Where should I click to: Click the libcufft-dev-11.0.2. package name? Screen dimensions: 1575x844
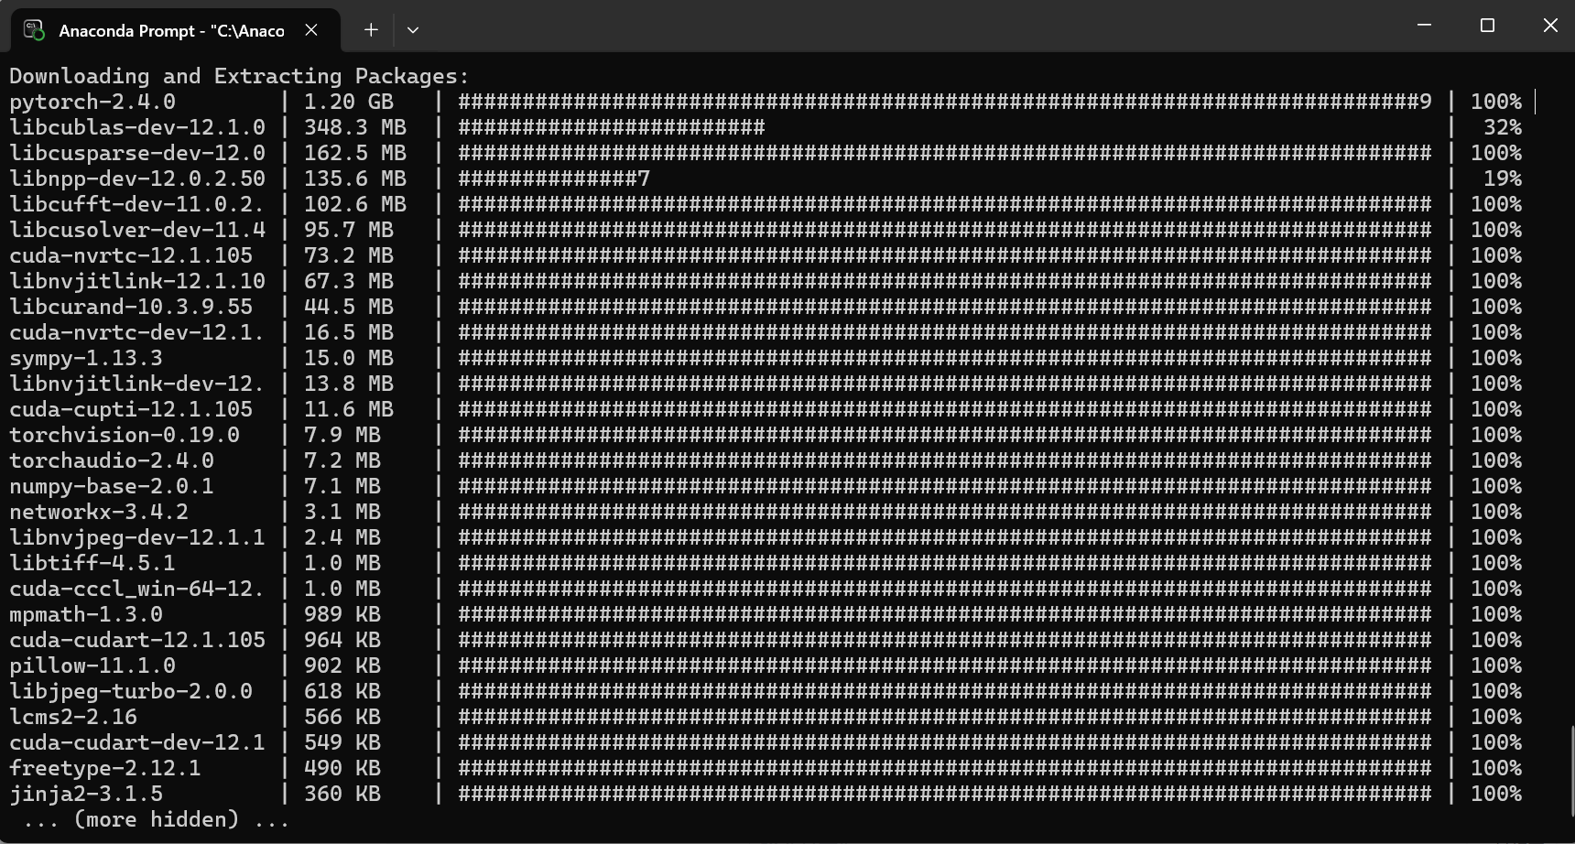click(137, 204)
